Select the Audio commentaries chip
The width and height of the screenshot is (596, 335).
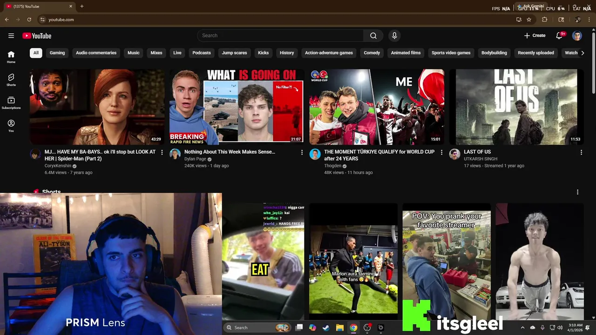[96, 53]
